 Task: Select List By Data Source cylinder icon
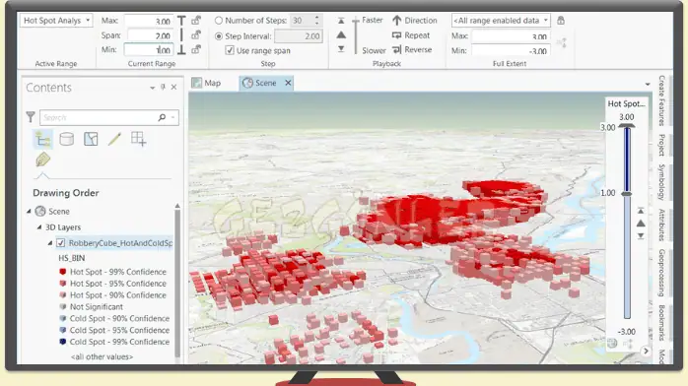click(x=67, y=139)
